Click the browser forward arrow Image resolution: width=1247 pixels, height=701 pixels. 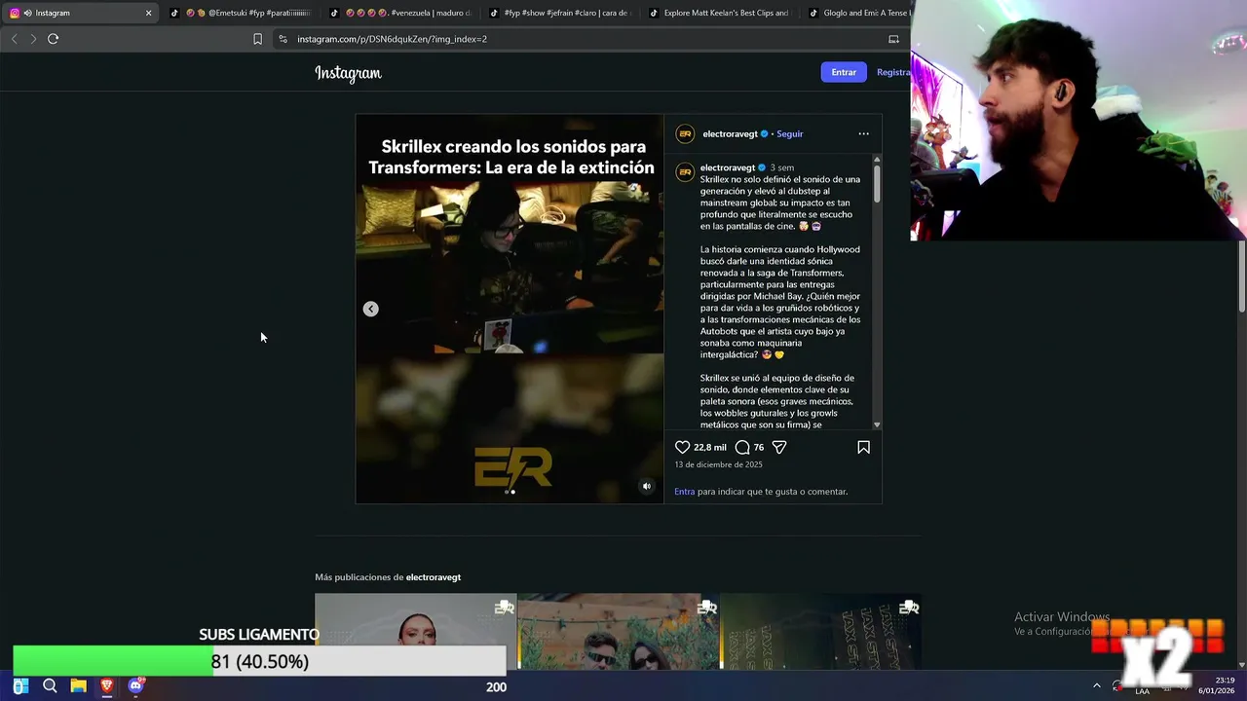pos(33,39)
